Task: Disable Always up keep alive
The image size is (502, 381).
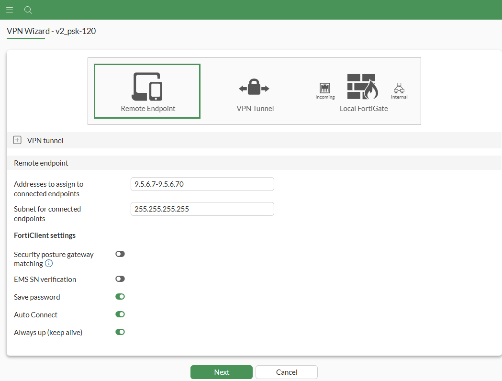Action: (120, 332)
